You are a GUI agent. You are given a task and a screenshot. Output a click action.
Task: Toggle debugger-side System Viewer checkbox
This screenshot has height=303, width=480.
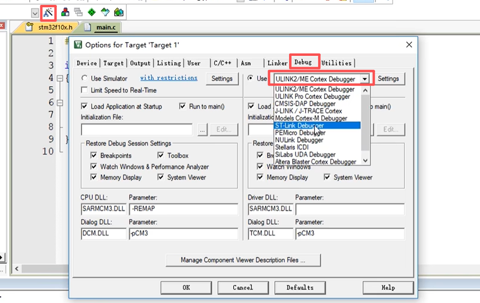tap(327, 177)
